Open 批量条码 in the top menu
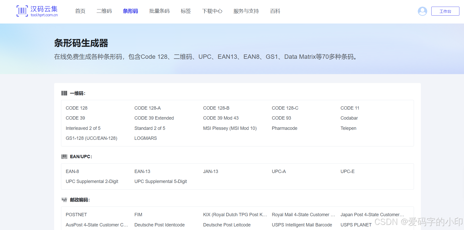 pos(159,11)
